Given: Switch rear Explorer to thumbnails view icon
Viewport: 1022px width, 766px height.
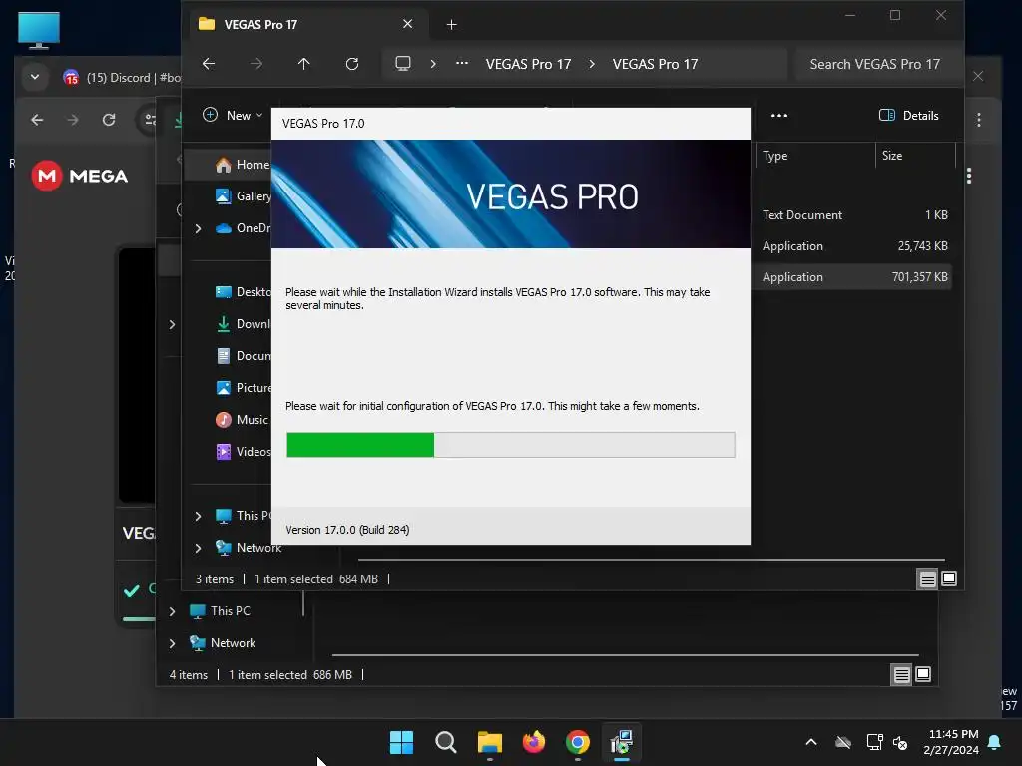Looking at the screenshot, I should click(923, 675).
